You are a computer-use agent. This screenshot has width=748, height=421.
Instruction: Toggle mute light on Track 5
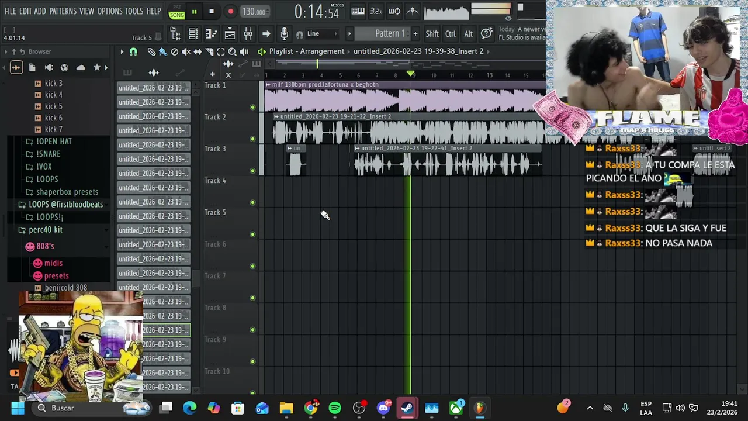click(252, 234)
